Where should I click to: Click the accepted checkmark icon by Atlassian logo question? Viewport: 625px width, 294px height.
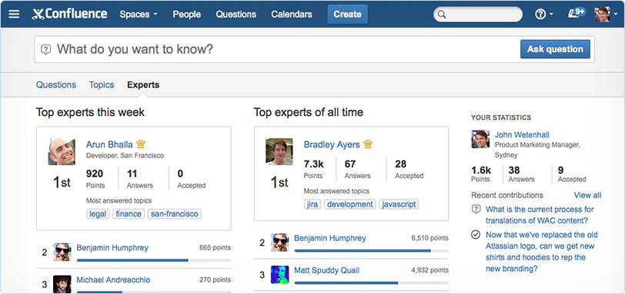[x=476, y=235]
